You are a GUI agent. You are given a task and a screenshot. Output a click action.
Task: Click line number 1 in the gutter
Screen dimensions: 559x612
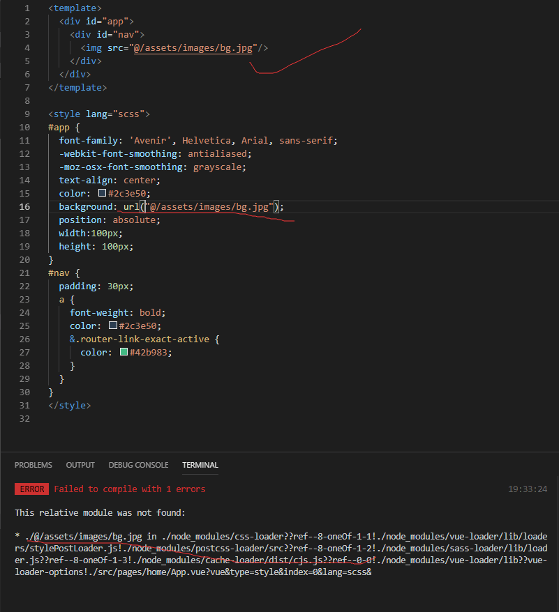(x=27, y=8)
